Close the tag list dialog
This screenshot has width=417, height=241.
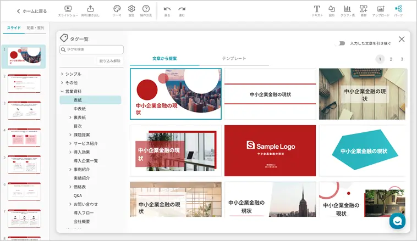(x=402, y=40)
